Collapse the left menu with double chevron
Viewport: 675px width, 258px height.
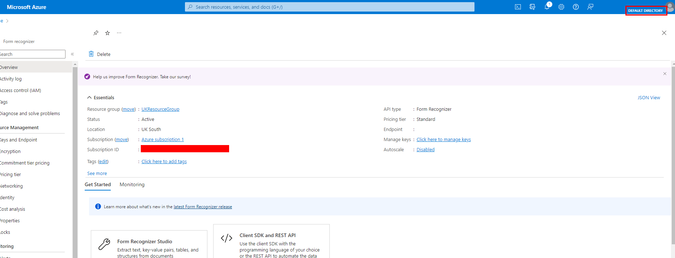pyautogui.click(x=72, y=54)
